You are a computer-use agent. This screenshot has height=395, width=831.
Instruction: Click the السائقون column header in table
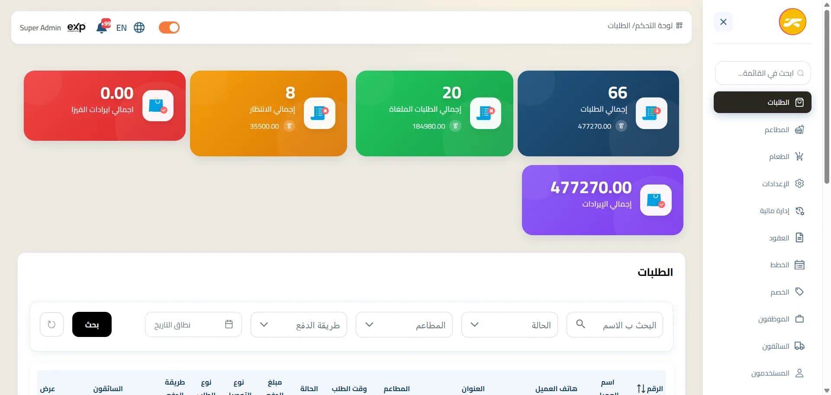click(108, 389)
